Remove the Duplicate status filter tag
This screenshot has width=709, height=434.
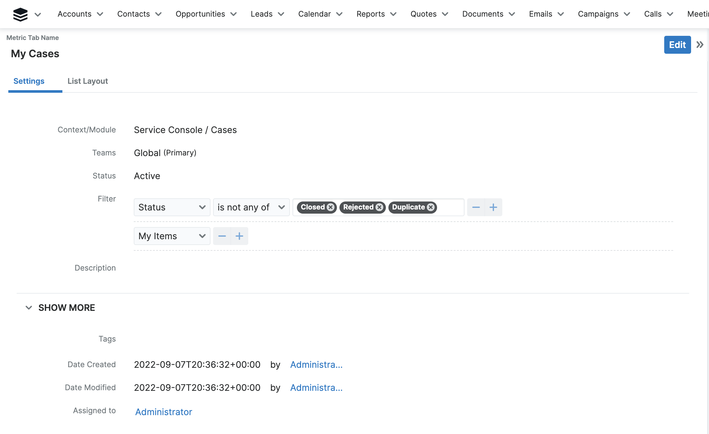click(x=431, y=207)
